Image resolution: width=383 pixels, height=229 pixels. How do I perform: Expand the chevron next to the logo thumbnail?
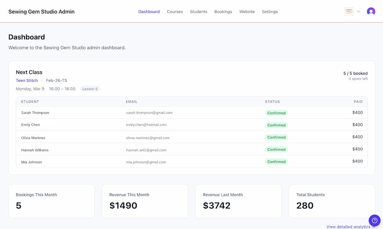tap(358, 11)
